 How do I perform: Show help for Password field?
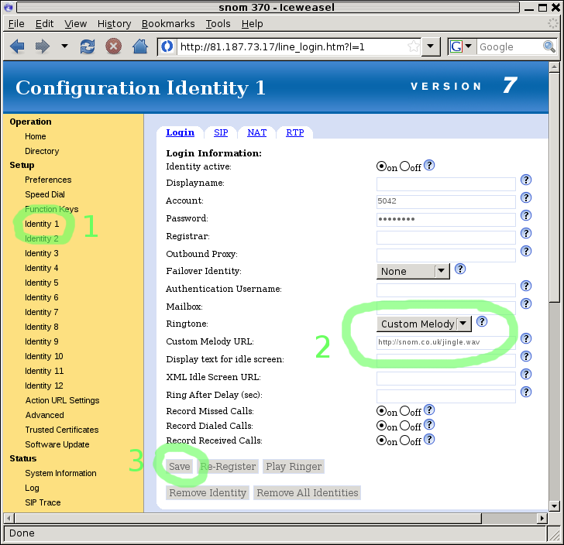pyautogui.click(x=526, y=215)
